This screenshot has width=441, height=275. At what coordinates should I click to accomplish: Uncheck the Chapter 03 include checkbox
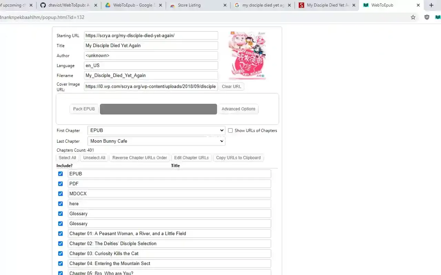60,253
